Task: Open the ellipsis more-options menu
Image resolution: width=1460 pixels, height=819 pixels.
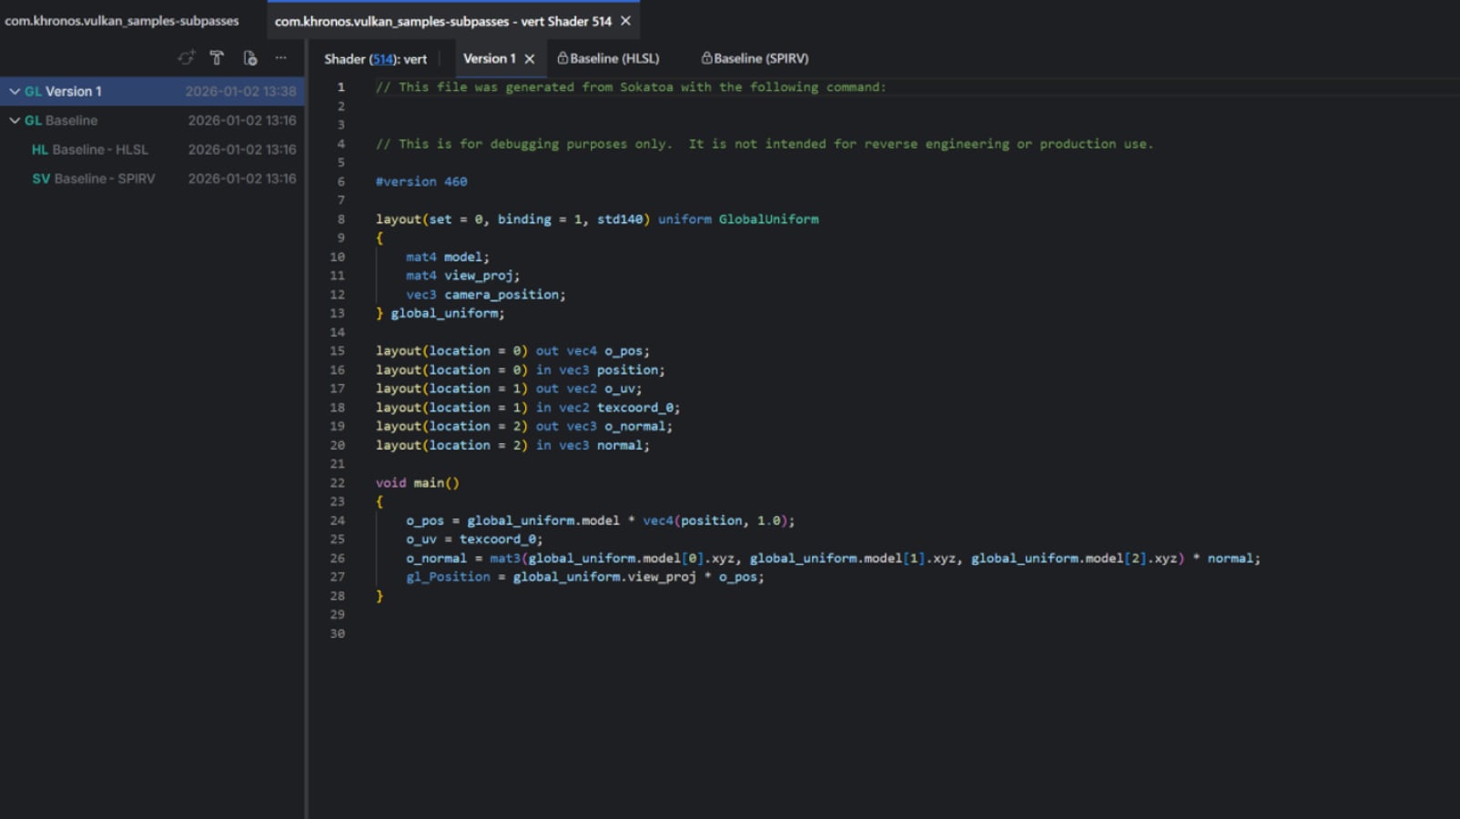Action: pos(280,57)
